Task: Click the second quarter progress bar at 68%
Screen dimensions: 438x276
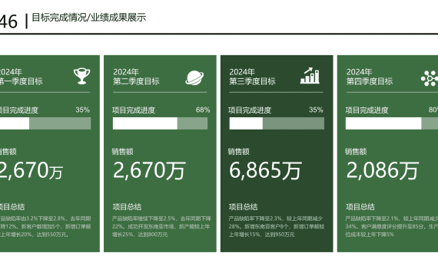Action: (160, 123)
